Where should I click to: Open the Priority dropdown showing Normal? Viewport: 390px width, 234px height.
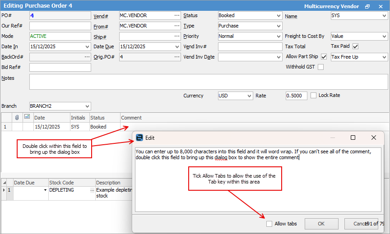coord(279,37)
